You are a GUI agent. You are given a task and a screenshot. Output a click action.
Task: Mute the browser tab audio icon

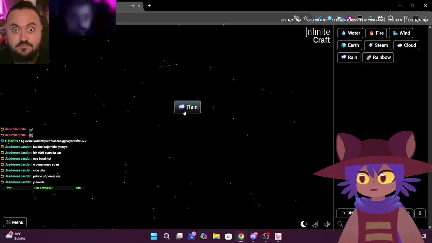click(132, 6)
